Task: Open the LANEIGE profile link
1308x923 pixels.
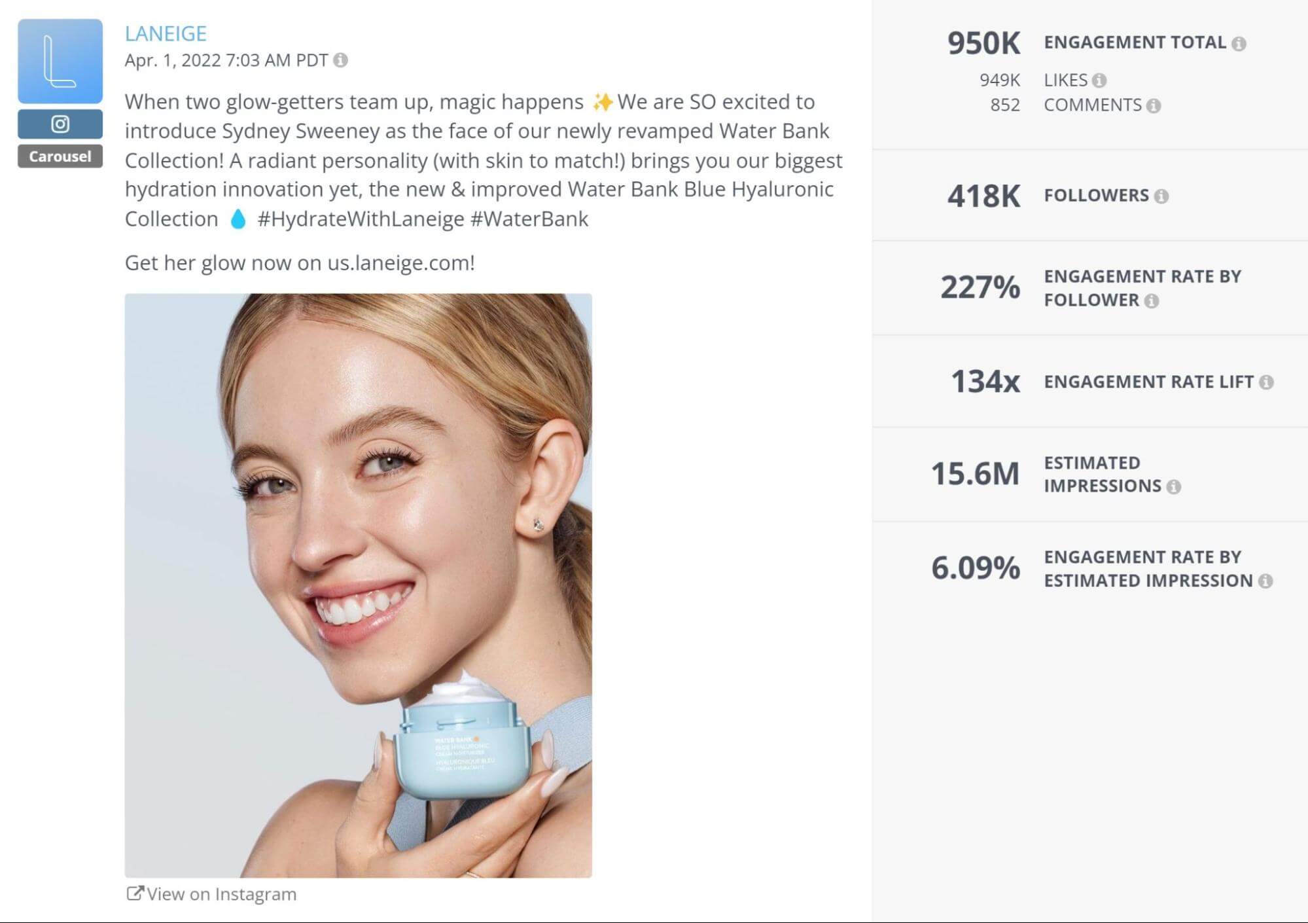Action: pos(166,33)
